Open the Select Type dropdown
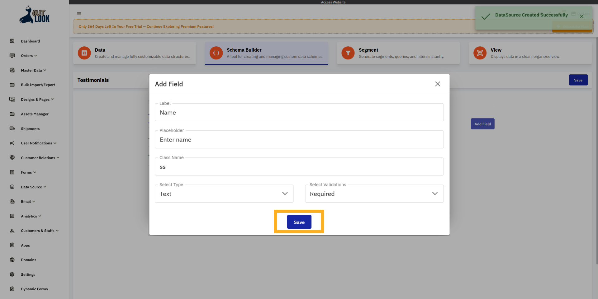 point(224,194)
